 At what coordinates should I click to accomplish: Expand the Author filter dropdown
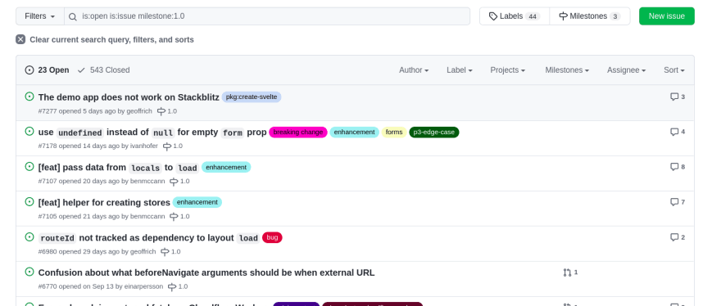tap(414, 70)
